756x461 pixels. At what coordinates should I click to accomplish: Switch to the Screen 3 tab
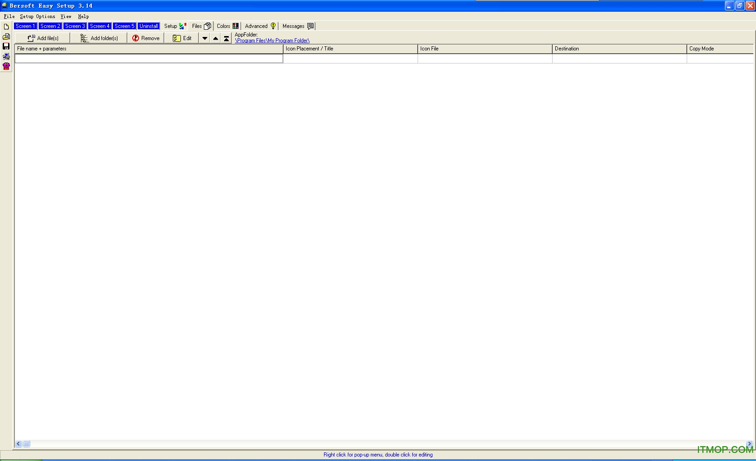(75, 26)
